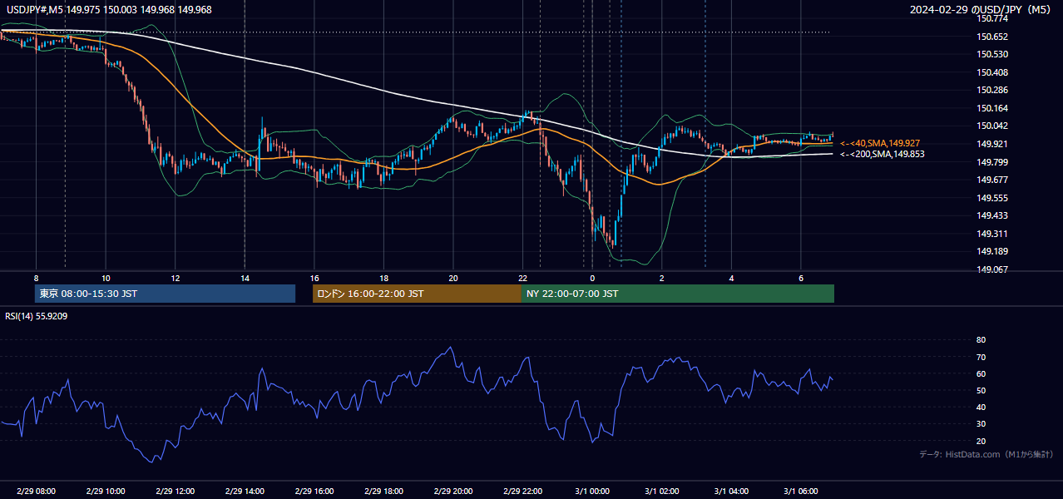Click price axis value 150.286
This screenshot has width=1063, height=499.
(992, 90)
